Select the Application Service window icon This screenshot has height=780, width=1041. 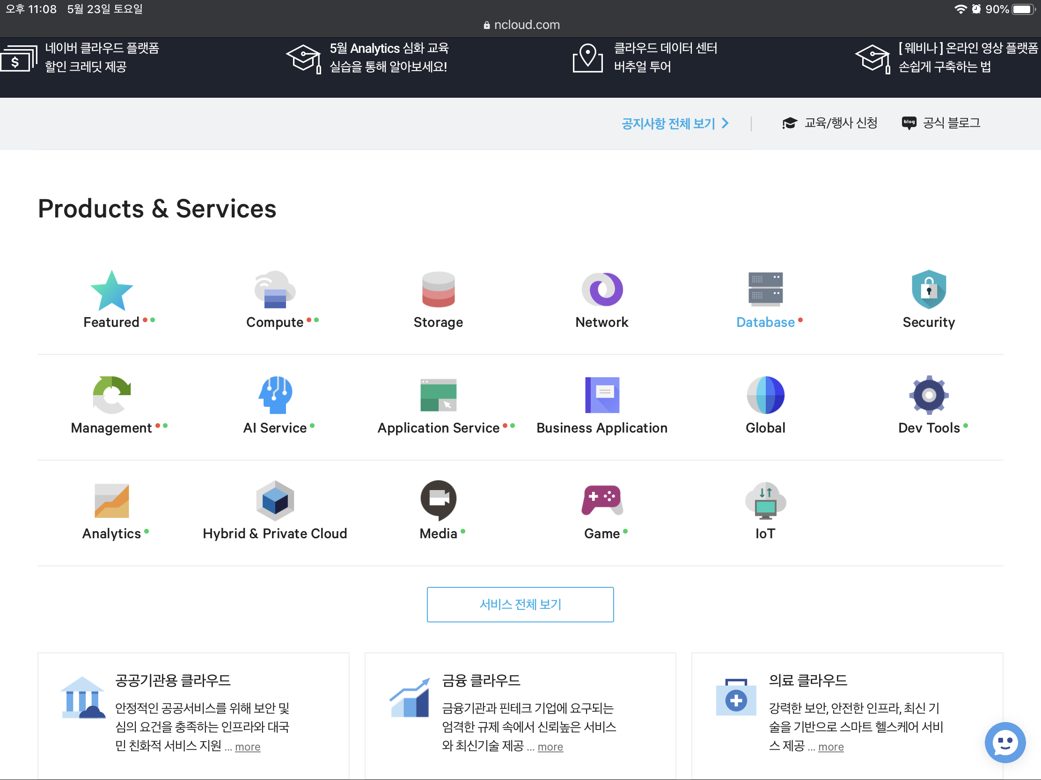click(438, 395)
